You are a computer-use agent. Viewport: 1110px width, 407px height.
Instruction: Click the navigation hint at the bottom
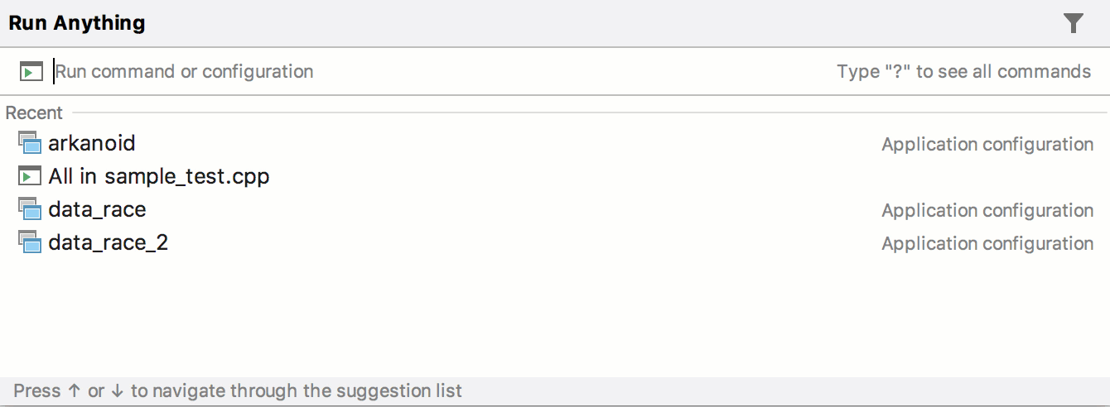(x=238, y=390)
